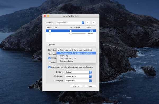Image resolution: width=159 pixels, height=104 pixels.
Task: Add a favorite with the plus button
Action: pos(94,23)
